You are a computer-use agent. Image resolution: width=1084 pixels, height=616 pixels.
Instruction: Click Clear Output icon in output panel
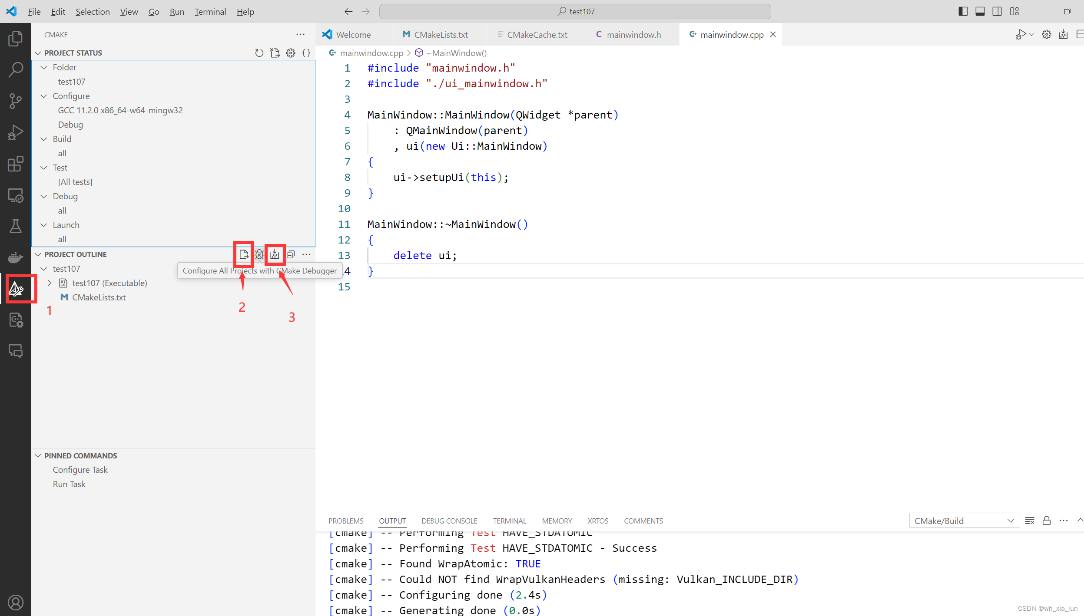[1030, 520]
